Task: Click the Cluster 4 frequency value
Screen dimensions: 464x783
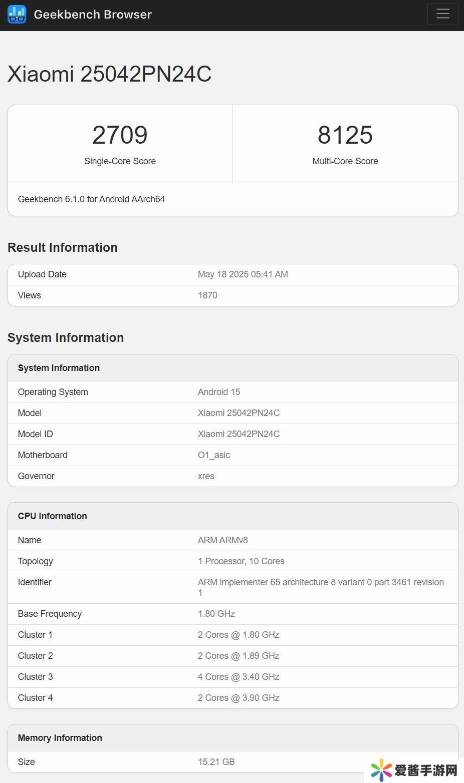Action: (239, 698)
